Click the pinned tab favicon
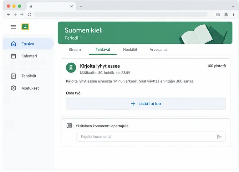This screenshot has height=172, width=239. [x=31, y=6]
